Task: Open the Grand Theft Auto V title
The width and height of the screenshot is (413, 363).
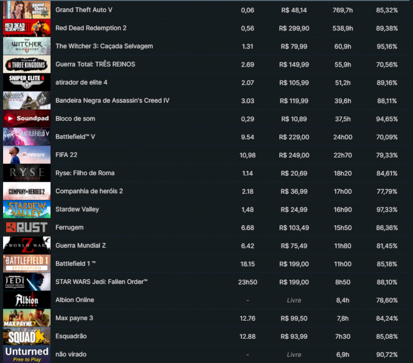Action: point(84,10)
